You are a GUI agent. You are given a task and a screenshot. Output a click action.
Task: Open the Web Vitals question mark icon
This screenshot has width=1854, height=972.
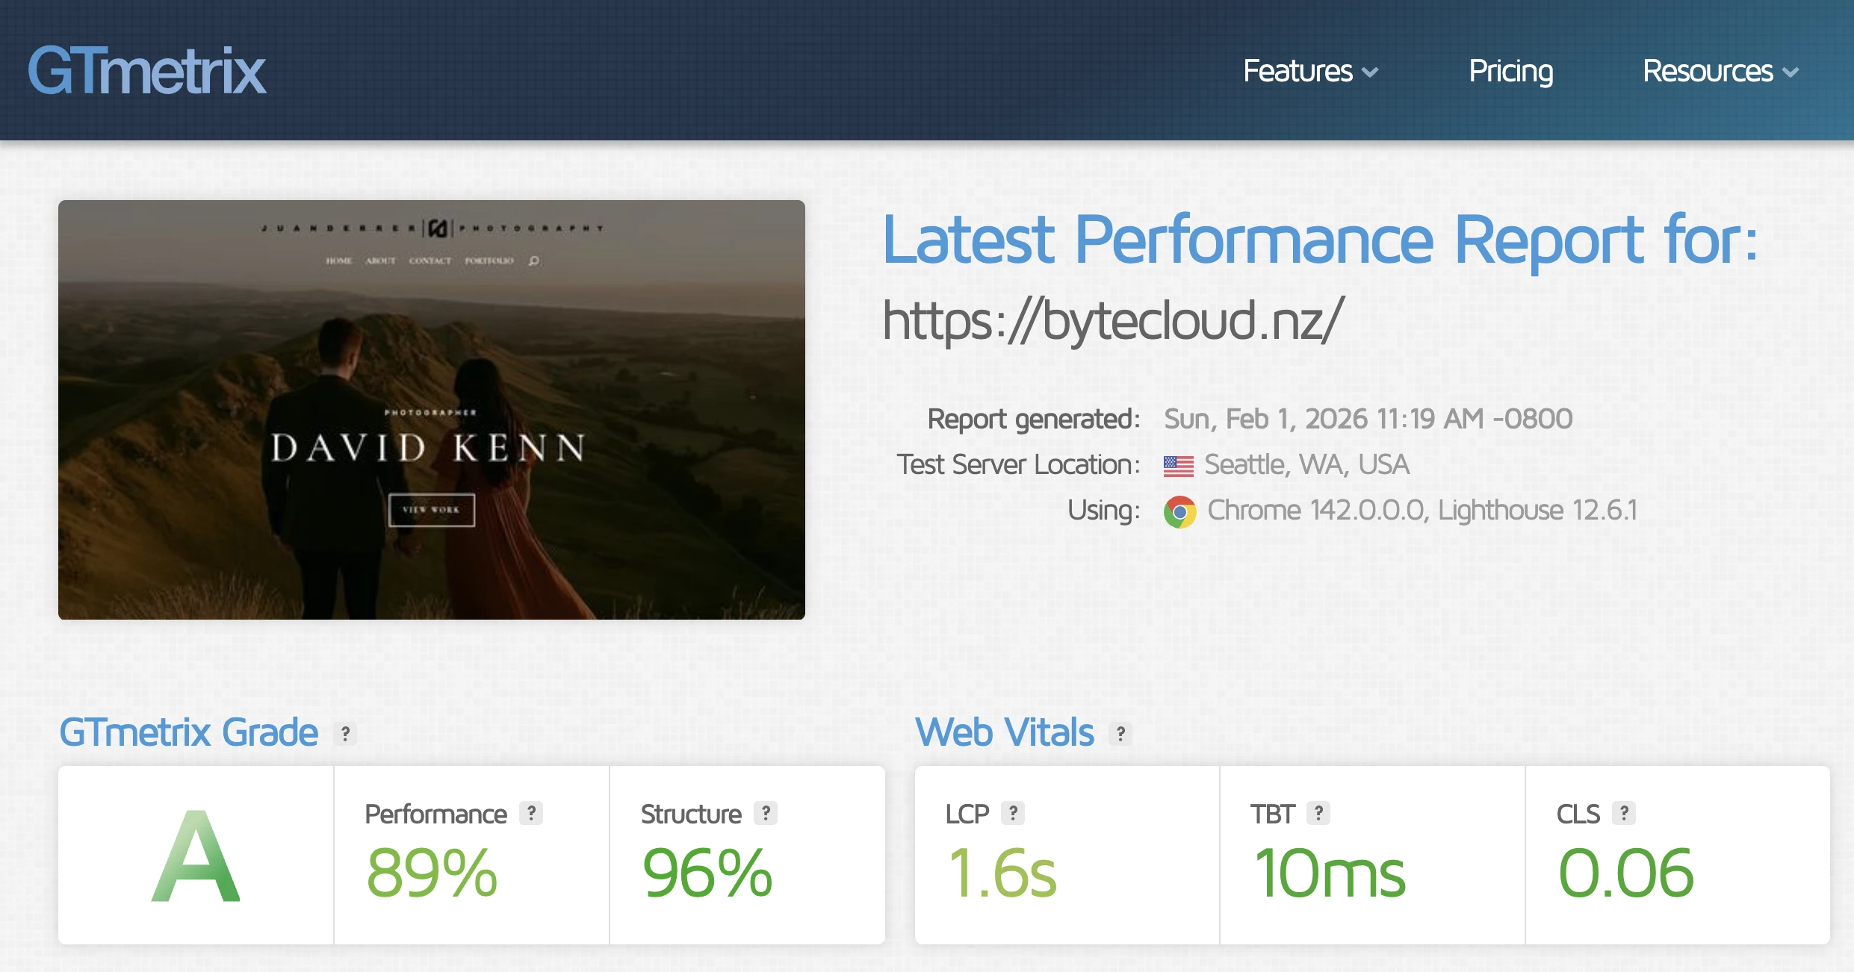point(1120,732)
